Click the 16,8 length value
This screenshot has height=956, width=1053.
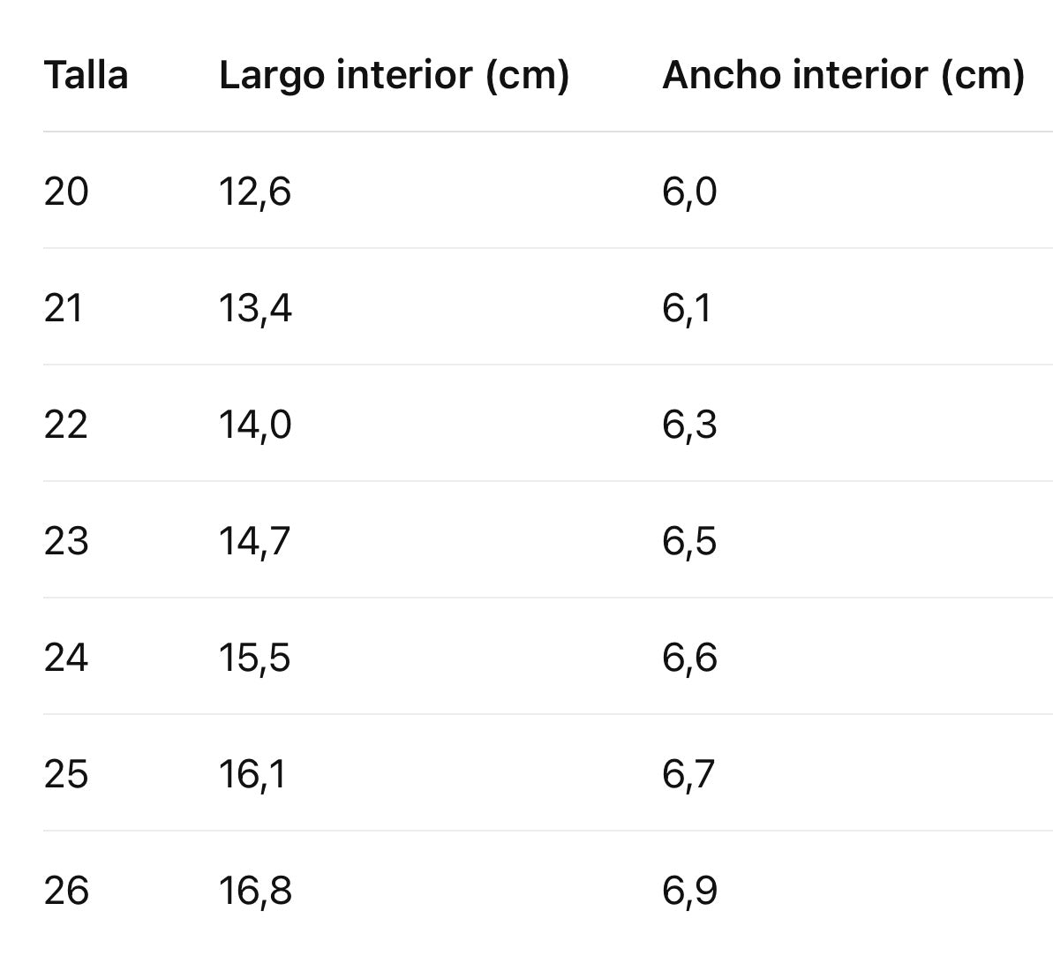coord(255,891)
